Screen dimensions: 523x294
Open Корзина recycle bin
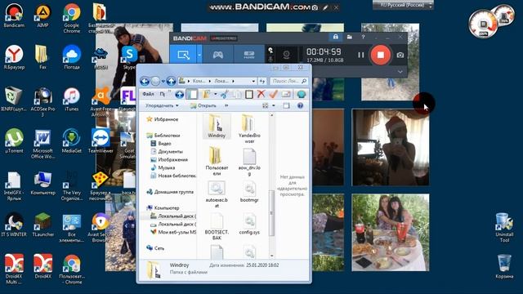pyautogui.click(x=504, y=266)
